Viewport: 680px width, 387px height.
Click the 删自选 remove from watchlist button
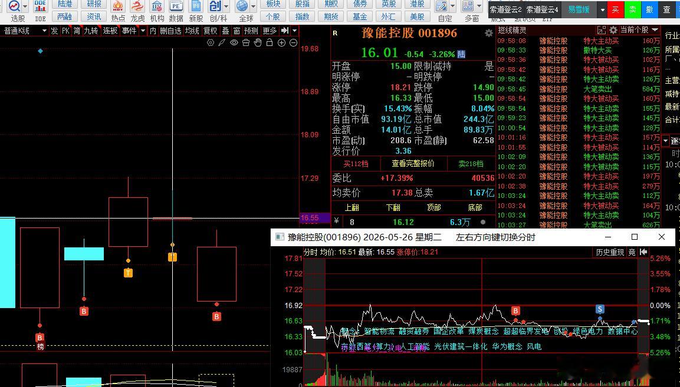coord(170,31)
